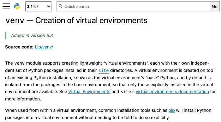Image resolution: width=221 pixels, height=122 pixels.
Task: Open virtual environments documentation link
Action: [172, 92]
